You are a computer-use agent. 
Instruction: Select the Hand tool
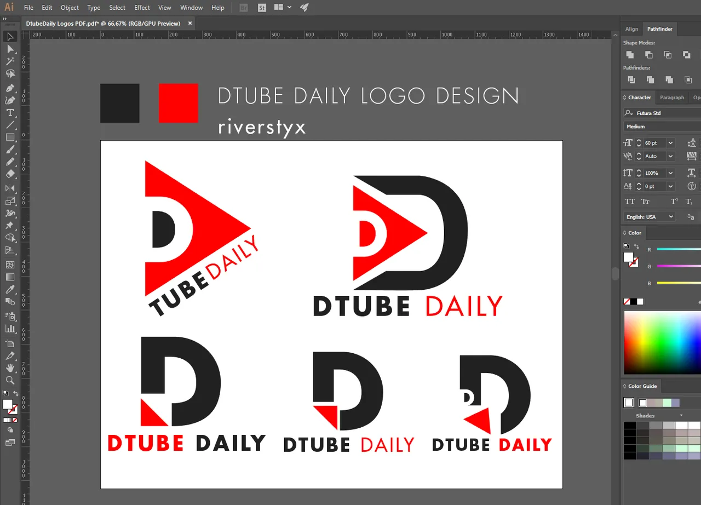point(10,368)
